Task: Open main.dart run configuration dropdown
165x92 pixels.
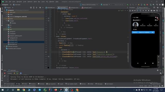Action: [105, 5]
